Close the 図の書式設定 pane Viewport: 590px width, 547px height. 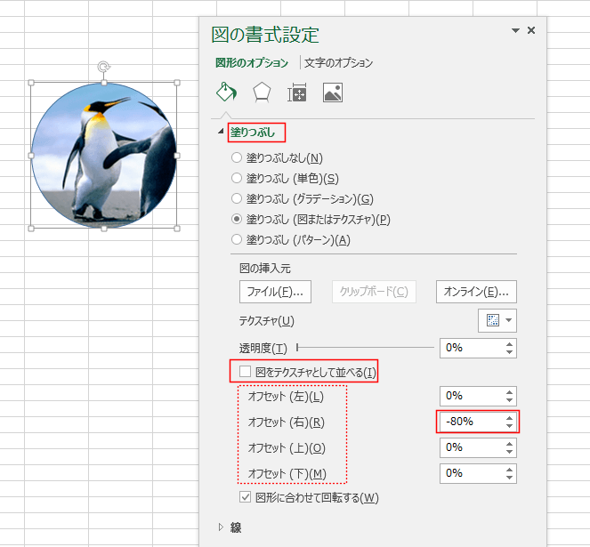[x=531, y=30]
